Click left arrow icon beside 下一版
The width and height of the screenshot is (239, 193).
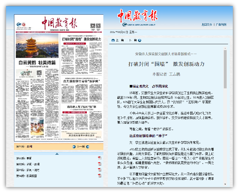pyautogui.click(x=74, y=147)
